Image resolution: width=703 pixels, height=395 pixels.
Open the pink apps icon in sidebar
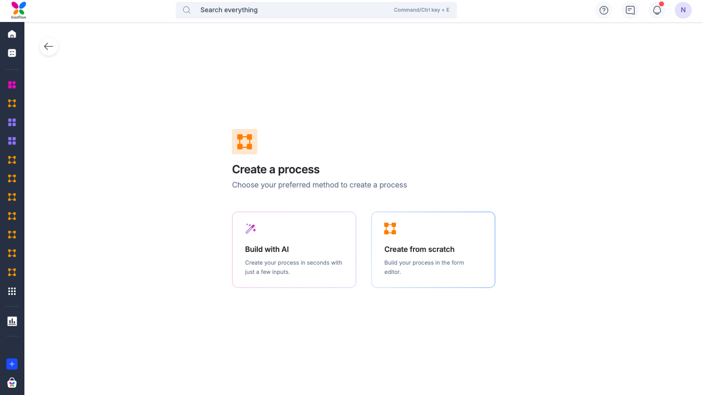tap(12, 85)
